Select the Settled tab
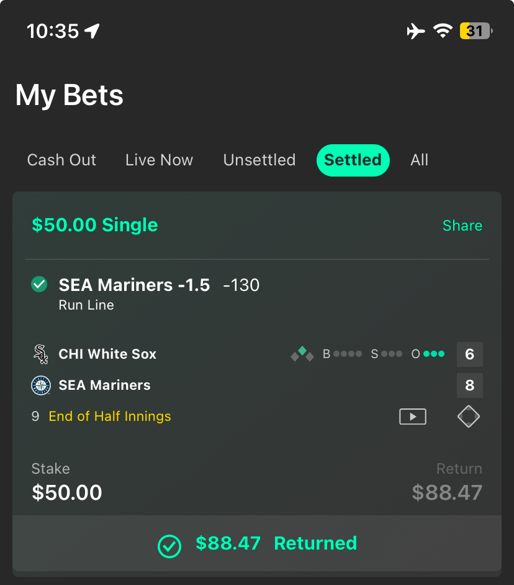 click(353, 160)
